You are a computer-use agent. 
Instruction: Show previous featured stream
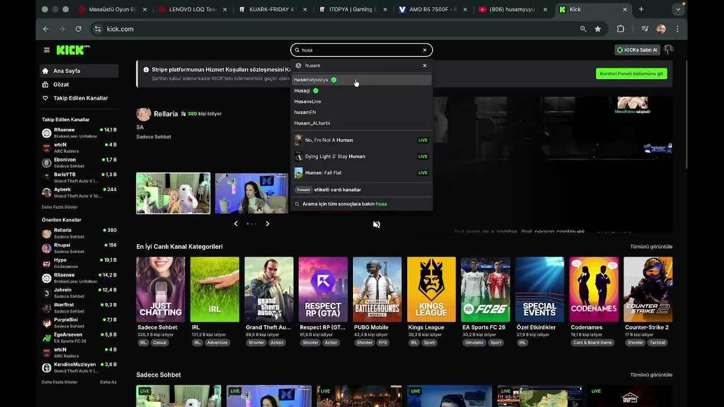[x=236, y=224]
